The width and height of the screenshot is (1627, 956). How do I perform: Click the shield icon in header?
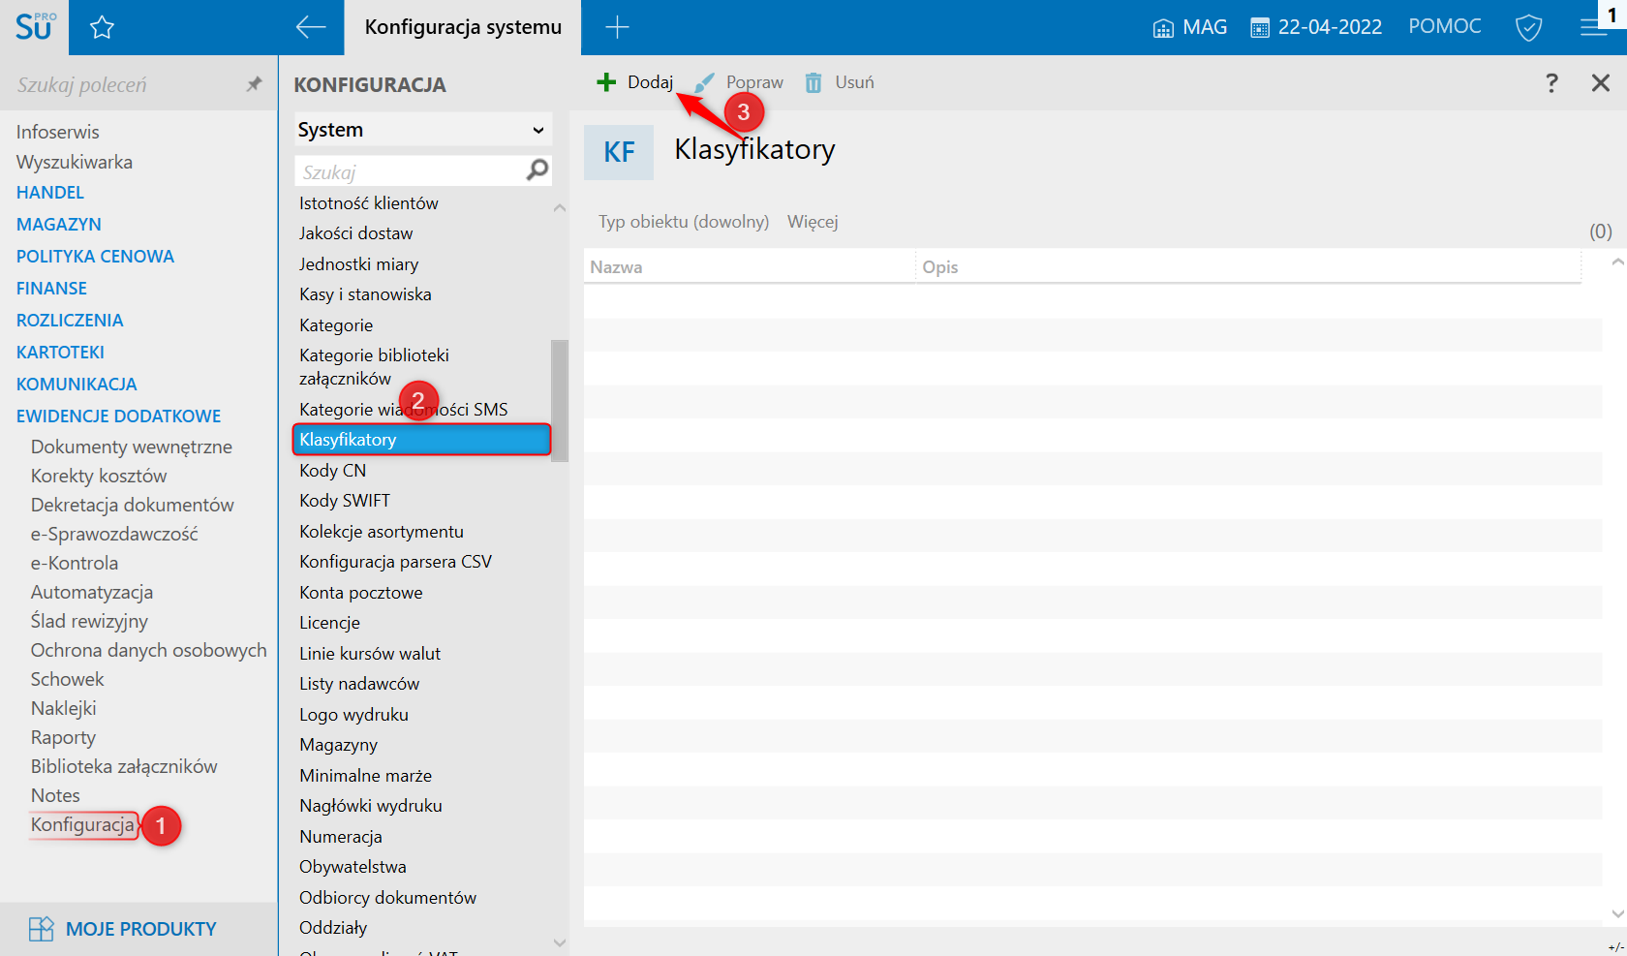tap(1528, 27)
